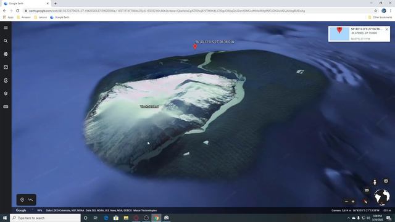Viewport: 395px width, 222px height.
Task: Open Microsoft Store from taskbar
Action: pos(116,218)
